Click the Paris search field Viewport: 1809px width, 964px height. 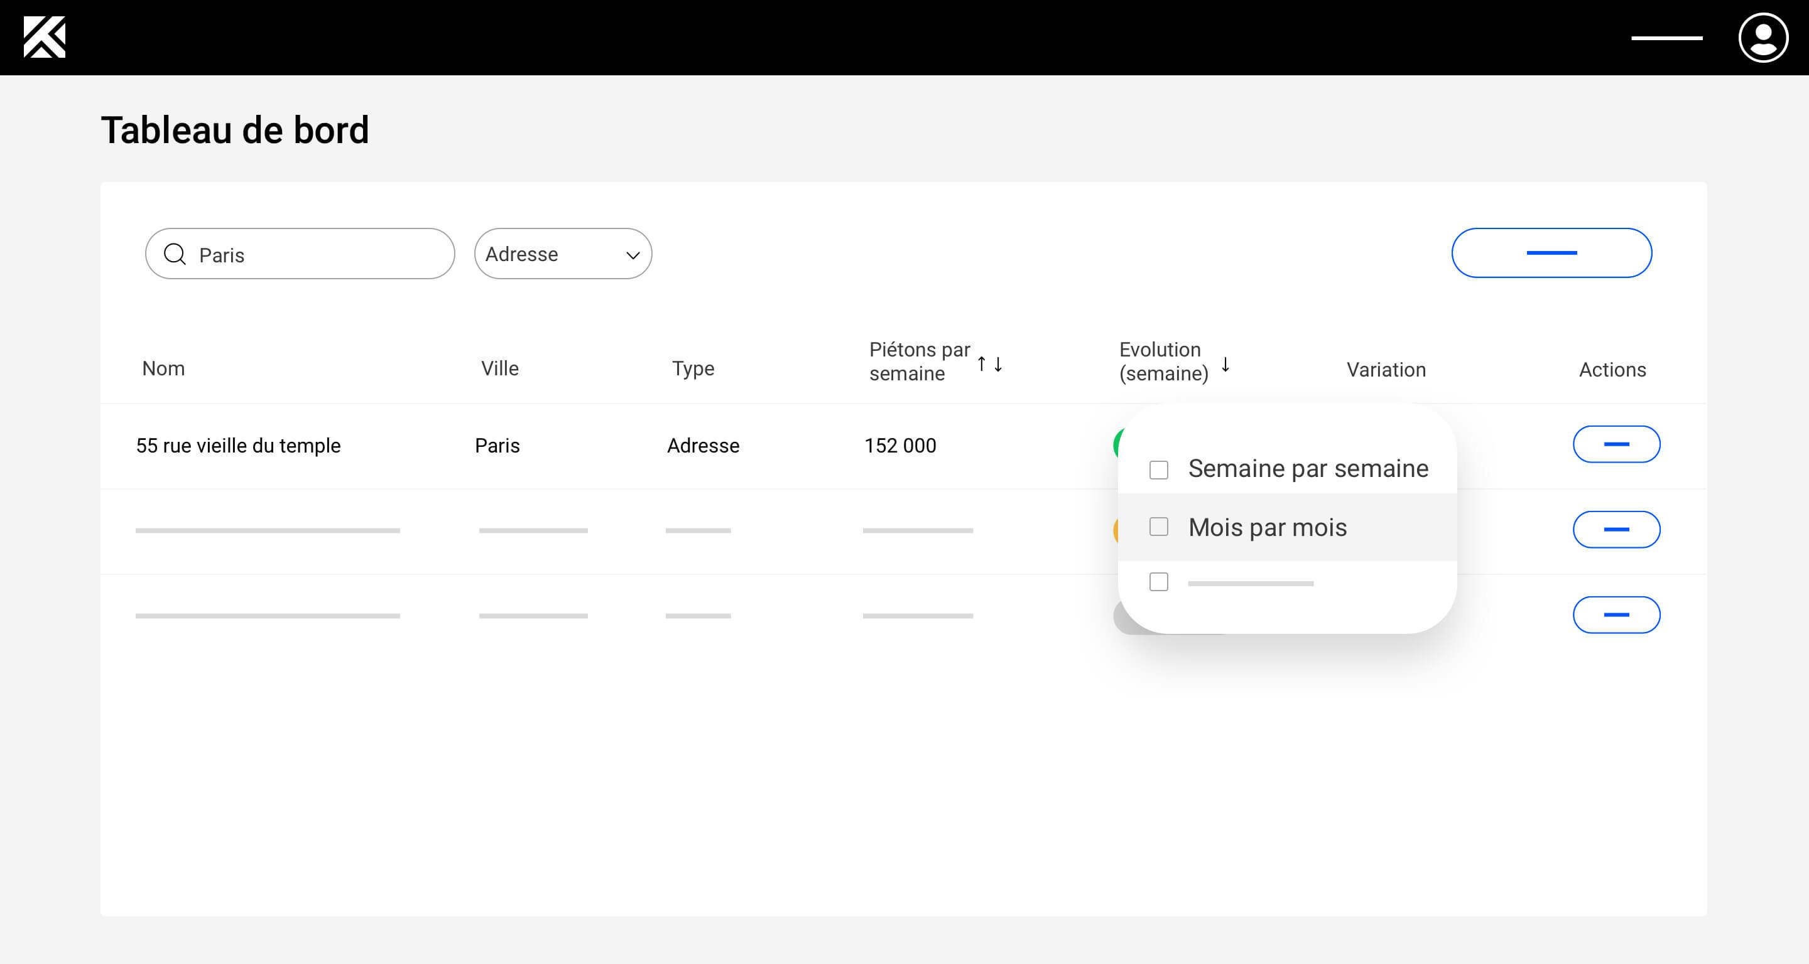[300, 254]
